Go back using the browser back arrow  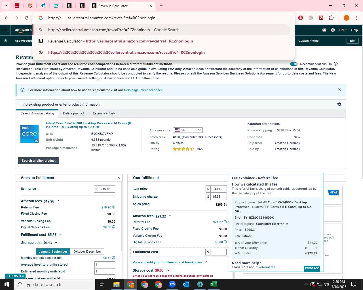click(x=6, y=18)
